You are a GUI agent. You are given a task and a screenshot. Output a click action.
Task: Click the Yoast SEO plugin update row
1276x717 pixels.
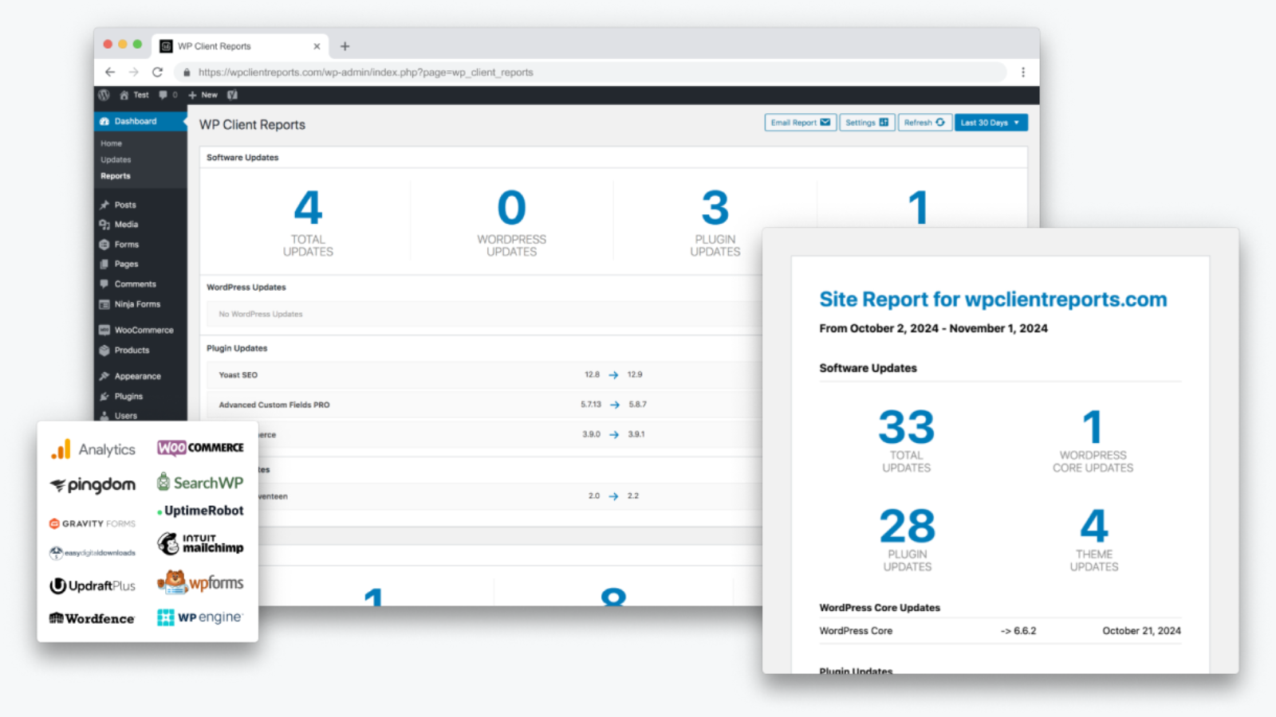(x=483, y=374)
